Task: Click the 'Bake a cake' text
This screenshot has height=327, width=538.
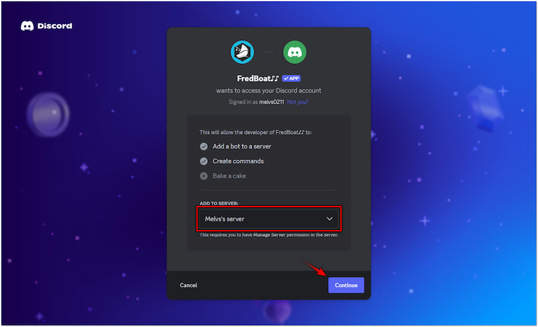Action: (x=229, y=176)
